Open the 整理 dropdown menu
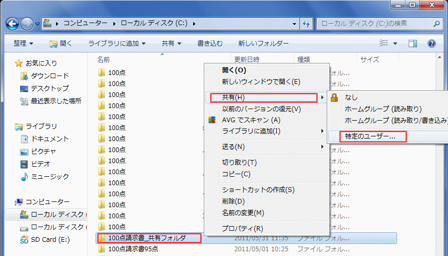 tap(24, 44)
